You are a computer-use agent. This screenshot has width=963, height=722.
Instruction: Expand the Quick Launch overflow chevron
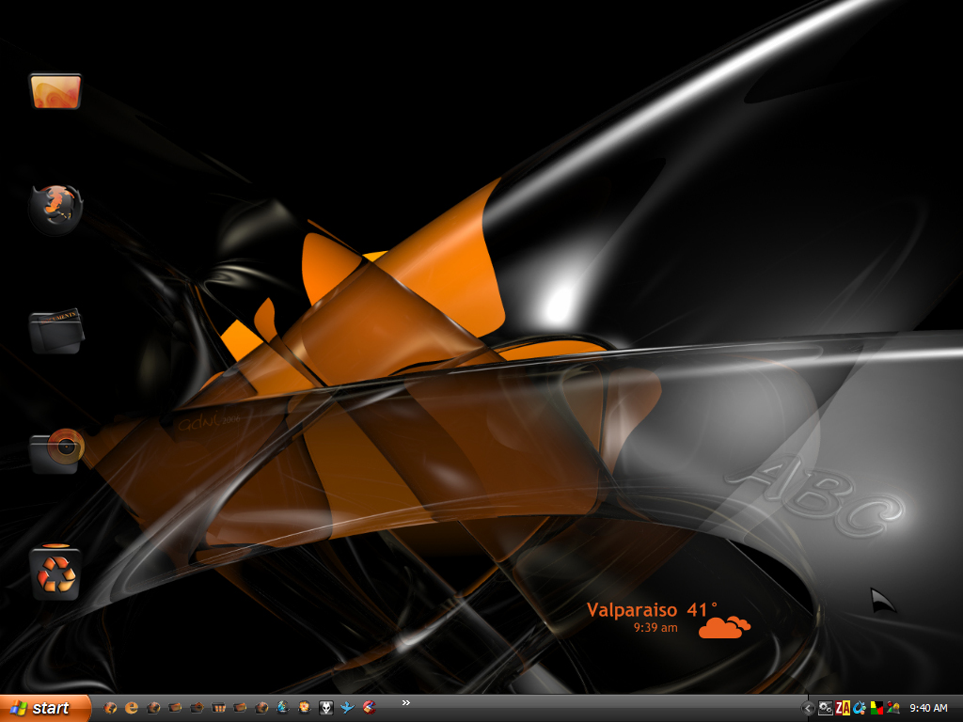tap(406, 702)
